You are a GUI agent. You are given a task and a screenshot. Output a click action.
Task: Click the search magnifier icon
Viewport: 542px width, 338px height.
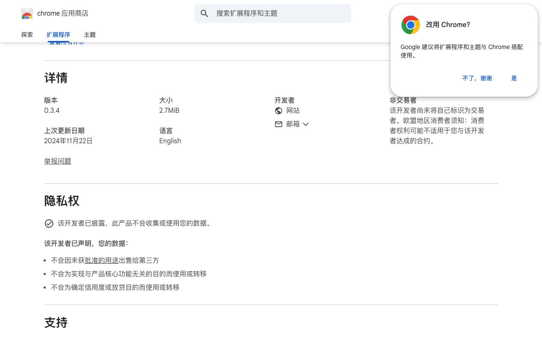tap(205, 14)
